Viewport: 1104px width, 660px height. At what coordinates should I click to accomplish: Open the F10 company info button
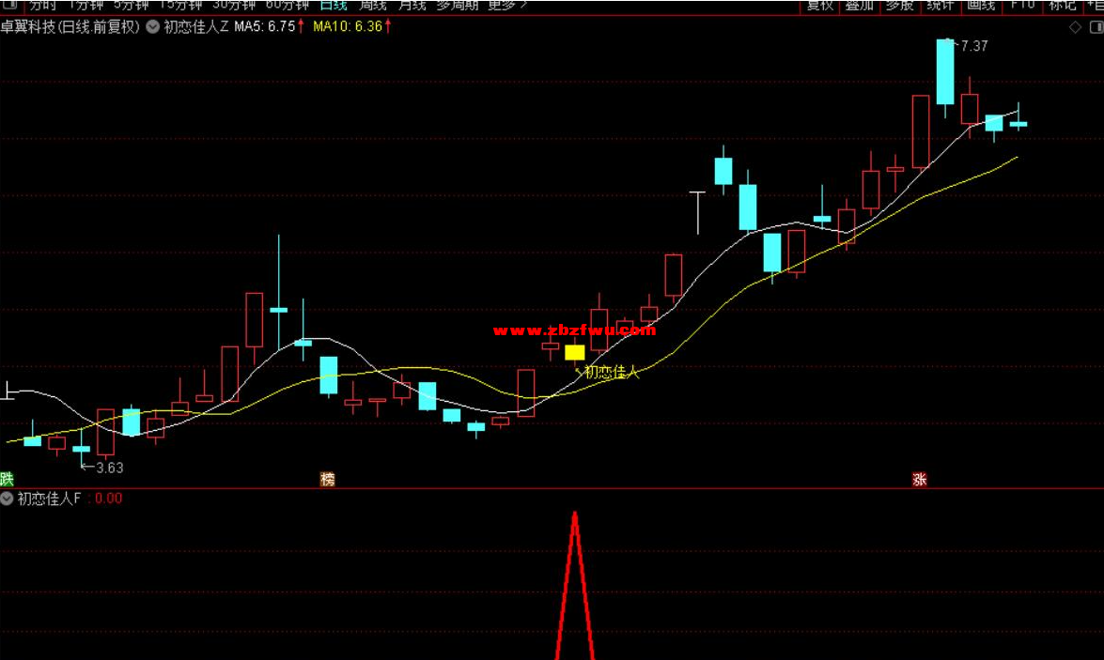1022,5
